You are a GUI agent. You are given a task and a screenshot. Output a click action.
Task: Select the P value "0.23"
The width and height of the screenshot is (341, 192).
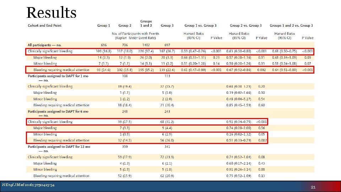pos(216,58)
